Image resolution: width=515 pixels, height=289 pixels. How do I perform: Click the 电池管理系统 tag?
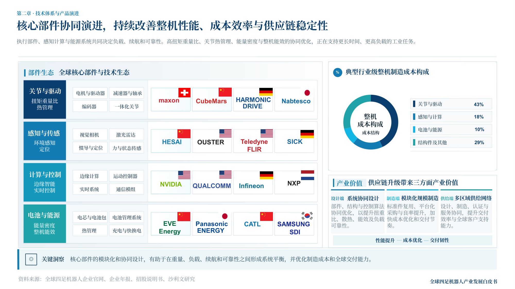point(127,218)
